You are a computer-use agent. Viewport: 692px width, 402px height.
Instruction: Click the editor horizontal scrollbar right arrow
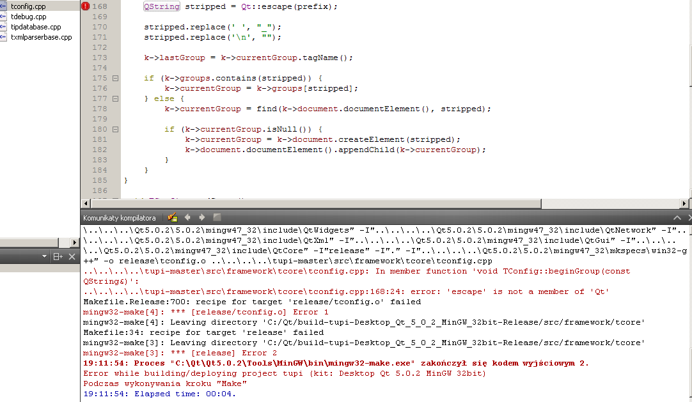pos(684,204)
